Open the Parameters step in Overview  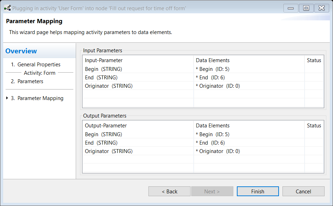(27, 81)
